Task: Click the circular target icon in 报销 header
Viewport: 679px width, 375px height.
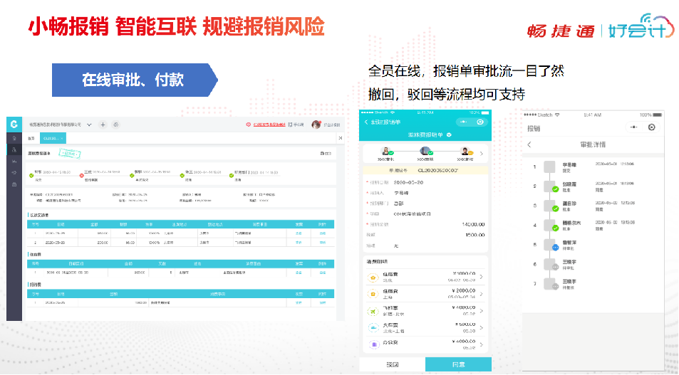Action: click(652, 127)
